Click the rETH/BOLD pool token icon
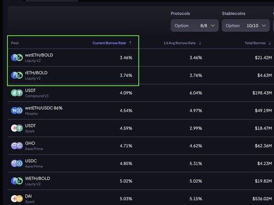Viewport: 274px width, 205px height. tap(17, 75)
